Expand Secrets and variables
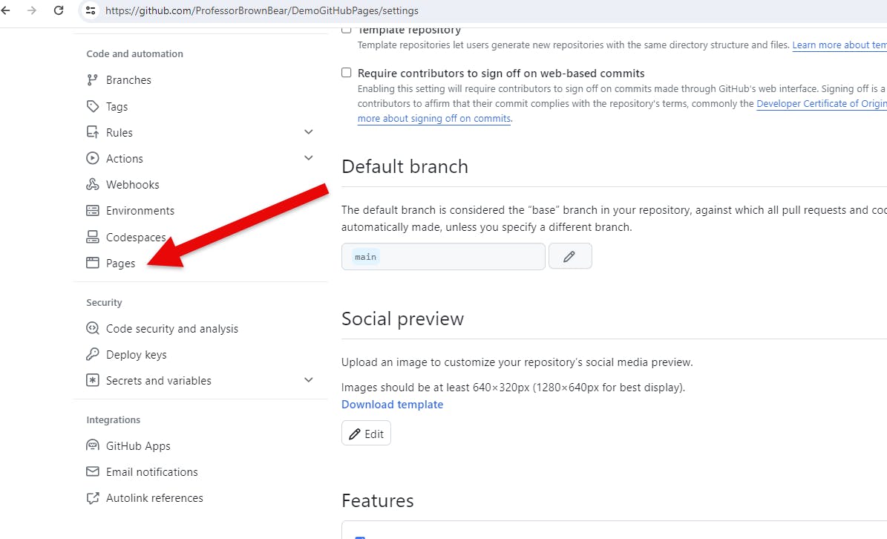 coord(308,379)
